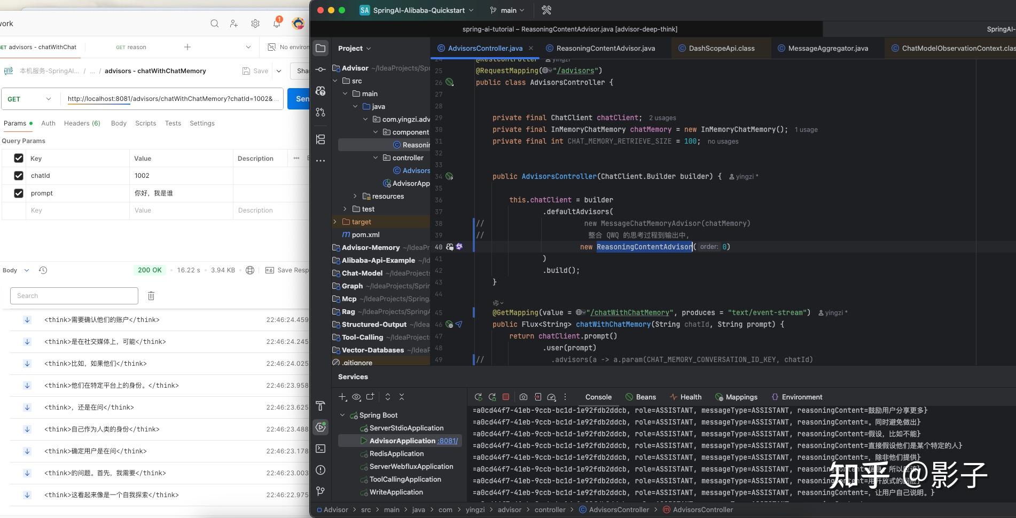Open the GET method dropdown
The image size is (1016, 518).
tap(29, 99)
